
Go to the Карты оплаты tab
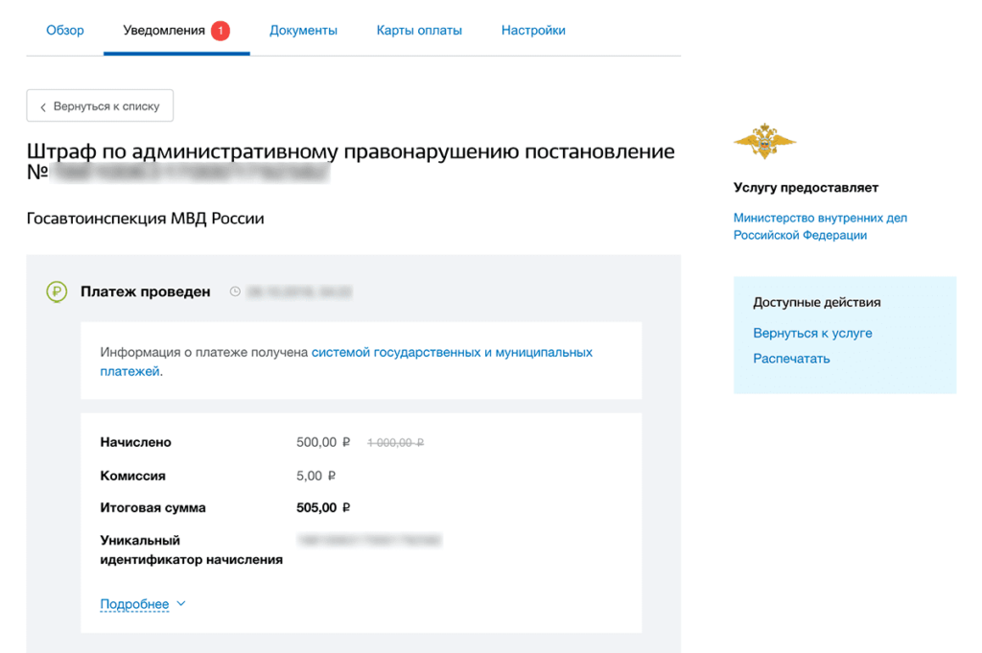click(x=419, y=30)
